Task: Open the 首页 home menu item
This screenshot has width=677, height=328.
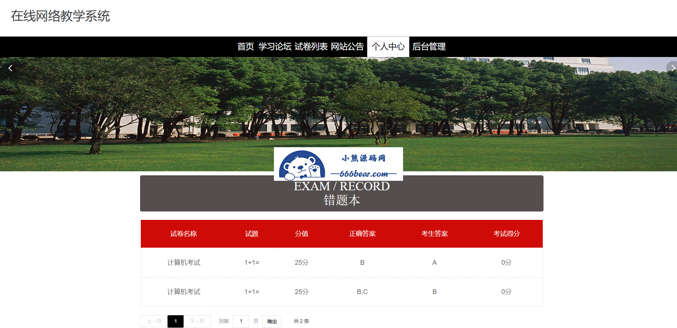Action: click(245, 47)
